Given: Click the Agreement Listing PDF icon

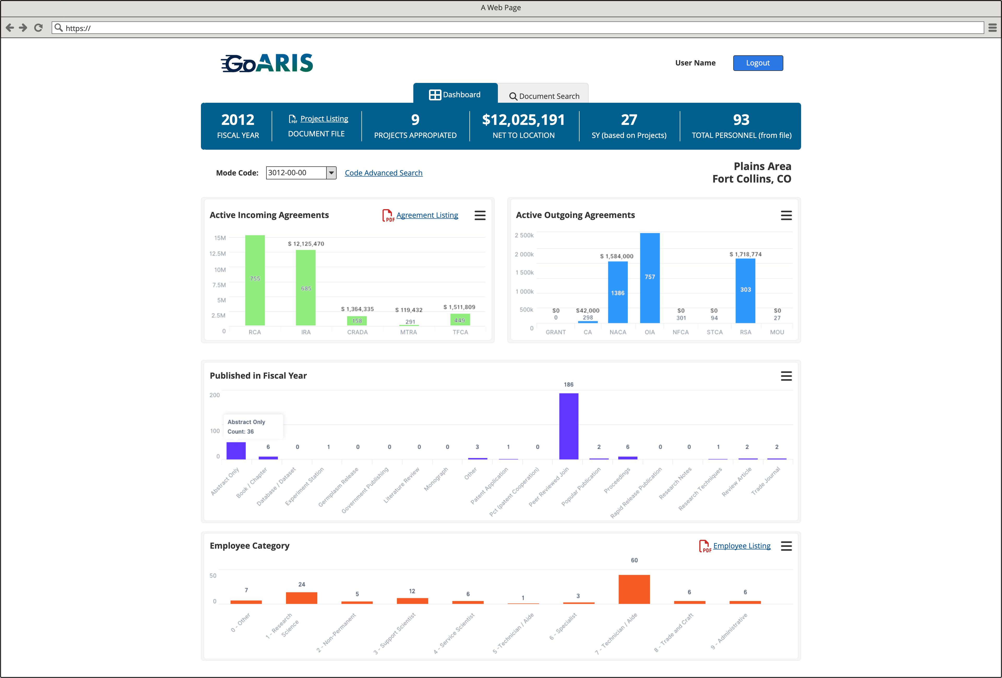Looking at the screenshot, I should coord(387,215).
